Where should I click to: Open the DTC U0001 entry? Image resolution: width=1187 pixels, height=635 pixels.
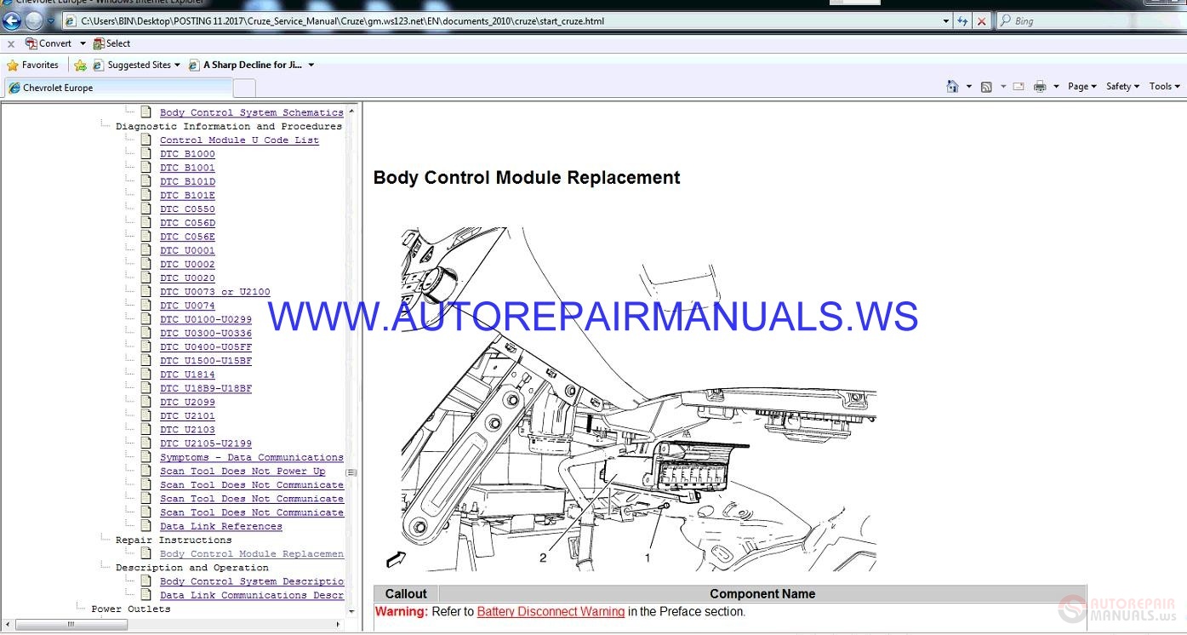point(187,250)
